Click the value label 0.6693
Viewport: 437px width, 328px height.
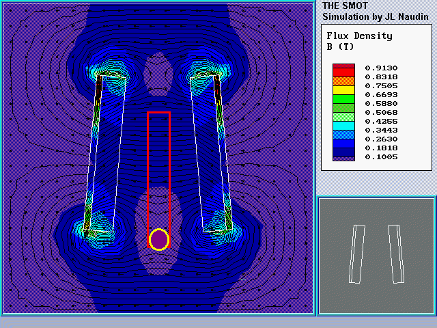coord(381,95)
